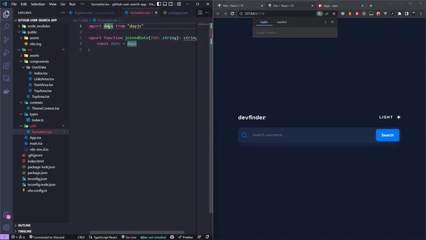Collapse the src folder
This screenshot has width=426, height=240.
click(29, 50)
